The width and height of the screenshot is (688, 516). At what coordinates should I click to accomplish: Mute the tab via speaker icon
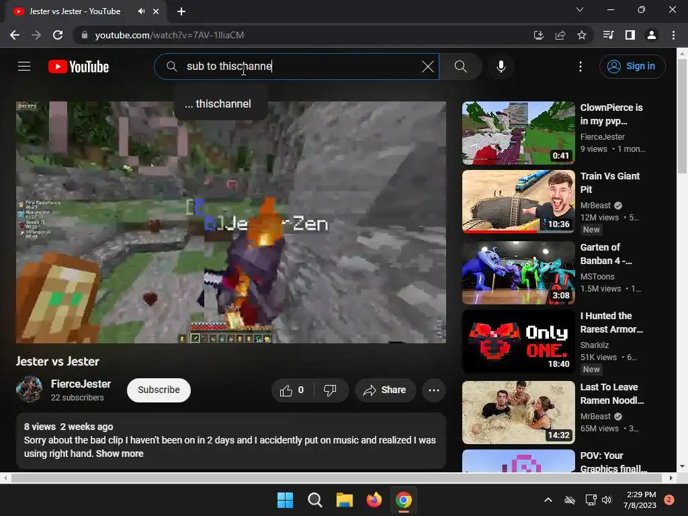pyautogui.click(x=141, y=11)
